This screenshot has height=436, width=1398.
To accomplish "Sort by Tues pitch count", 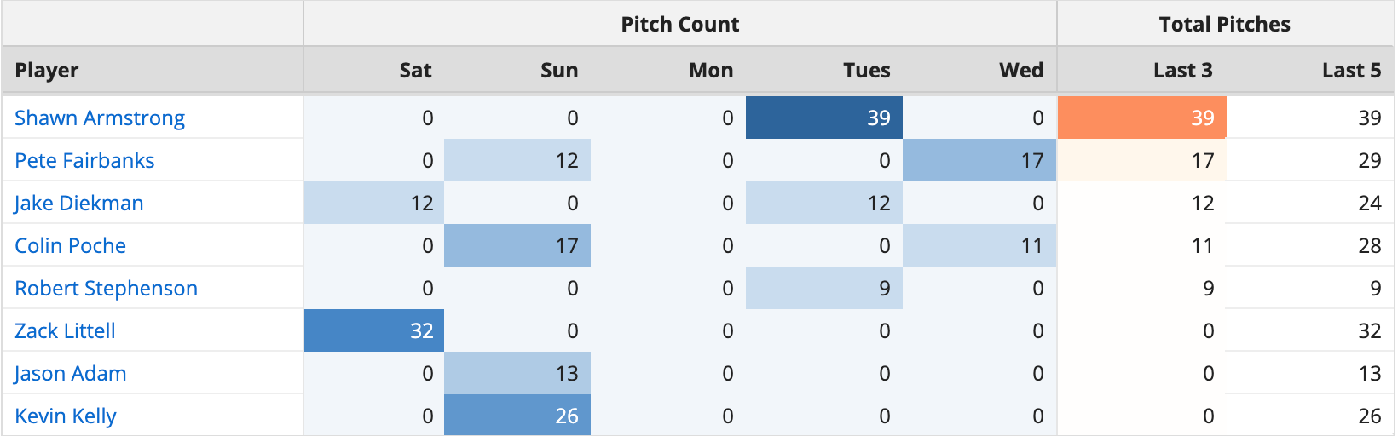I will [x=866, y=70].
